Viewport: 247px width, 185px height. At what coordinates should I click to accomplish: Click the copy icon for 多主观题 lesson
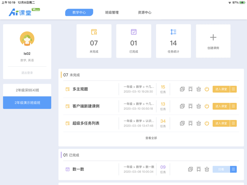click(x=182, y=89)
